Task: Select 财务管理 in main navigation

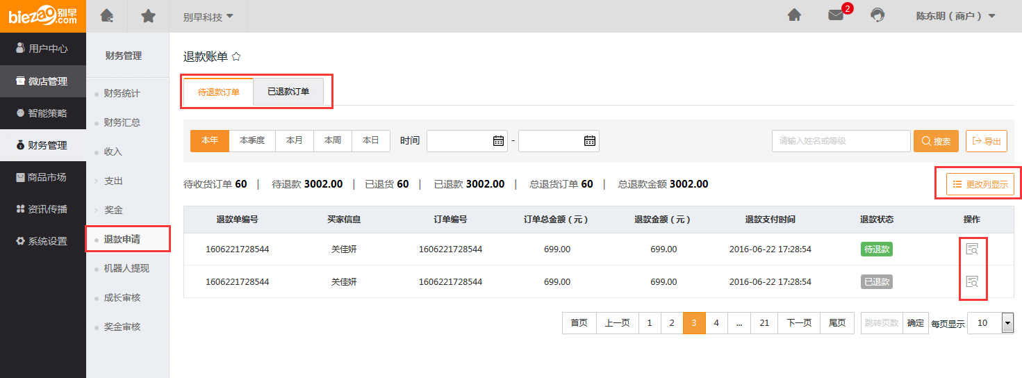Action: pos(42,145)
